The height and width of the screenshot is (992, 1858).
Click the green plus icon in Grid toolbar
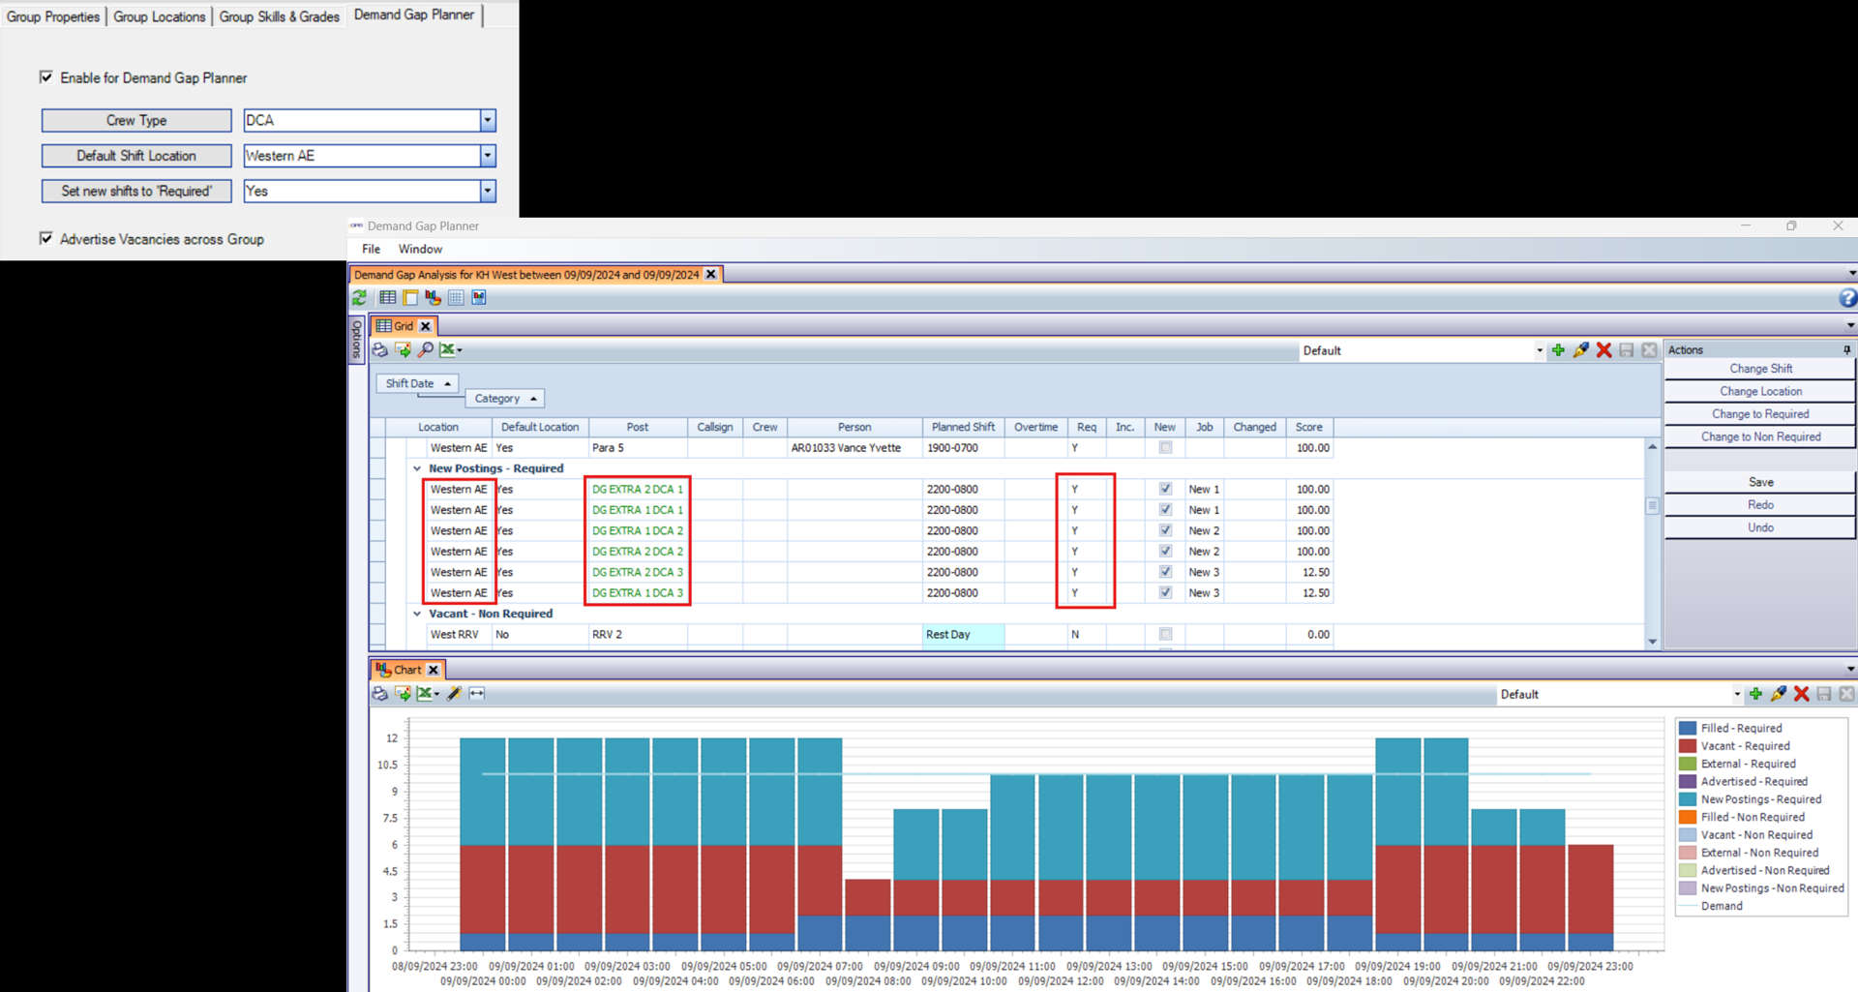tap(1558, 350)
